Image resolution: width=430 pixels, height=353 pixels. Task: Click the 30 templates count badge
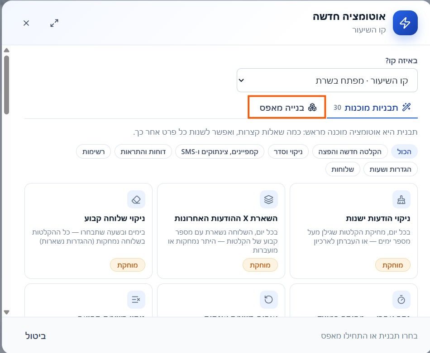pyautogui.click(x=337, y=108)
